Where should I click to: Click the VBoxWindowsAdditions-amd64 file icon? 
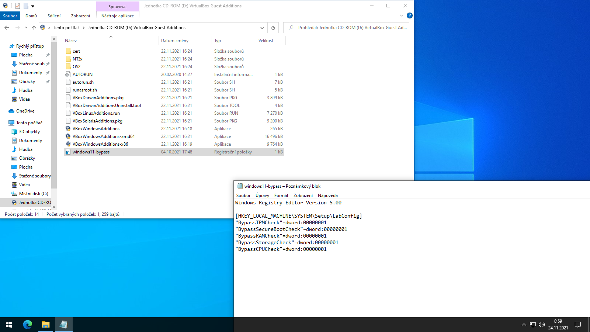click(68, 136)
